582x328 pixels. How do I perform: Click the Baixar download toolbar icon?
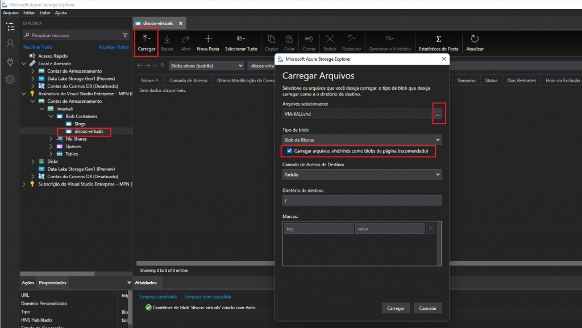pos(167,43)
